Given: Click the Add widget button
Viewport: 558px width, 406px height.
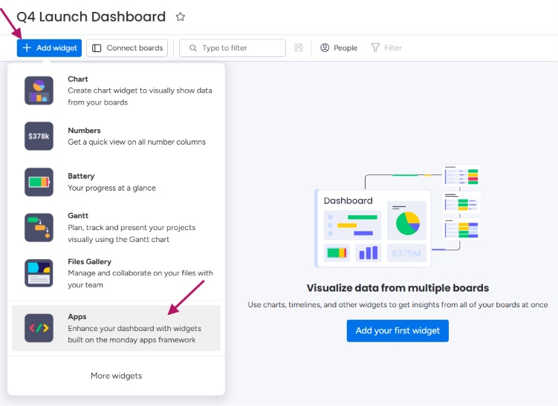Looking at the screenshot, I should coord(49,48).
